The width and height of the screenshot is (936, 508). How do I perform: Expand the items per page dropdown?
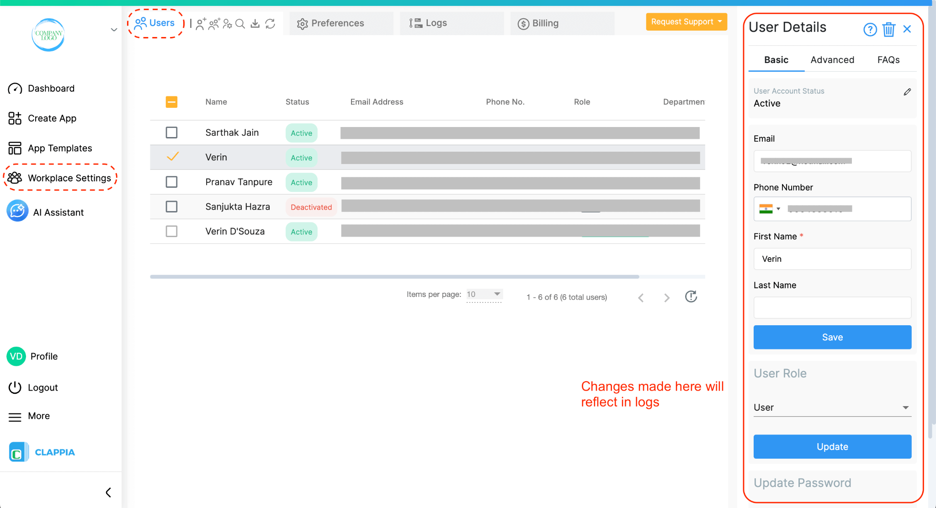point(484,294)
